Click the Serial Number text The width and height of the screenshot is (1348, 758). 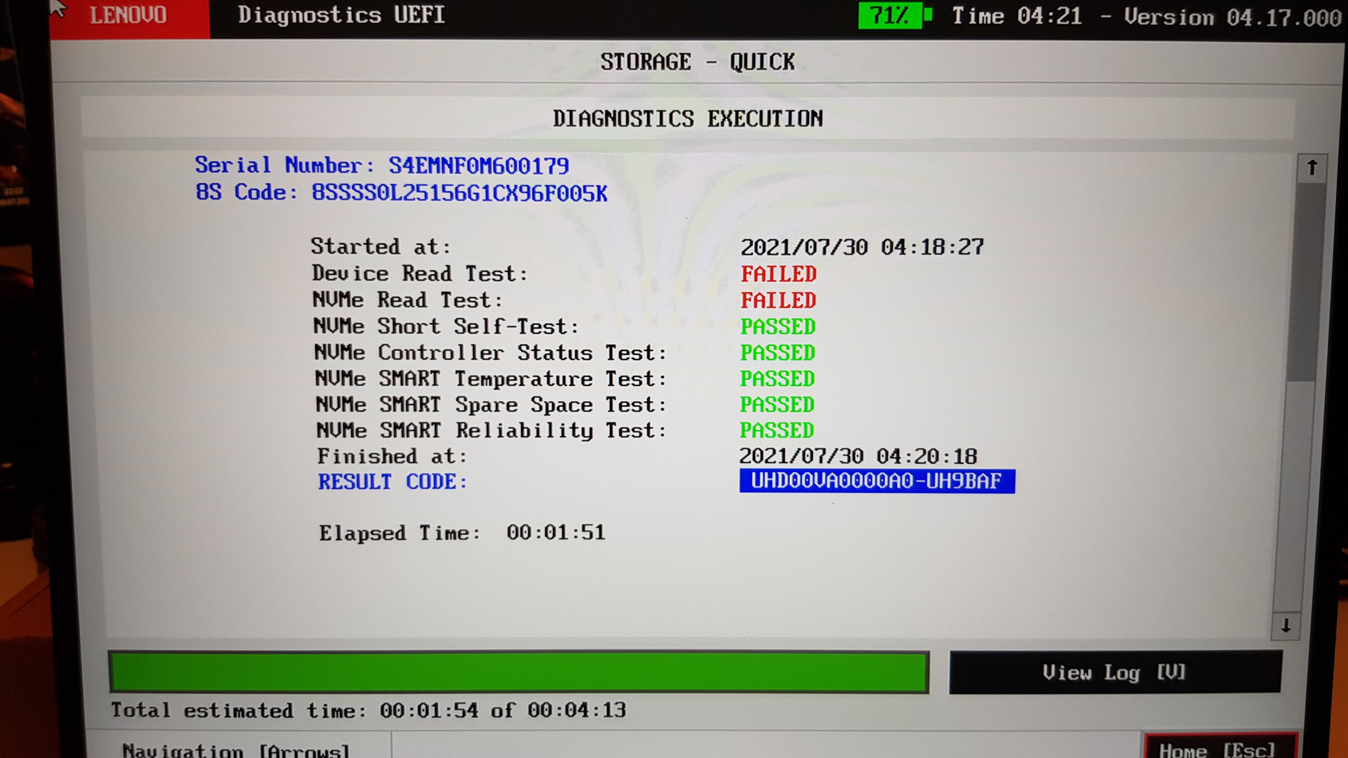pyautogui.click(x=382, y=166)
